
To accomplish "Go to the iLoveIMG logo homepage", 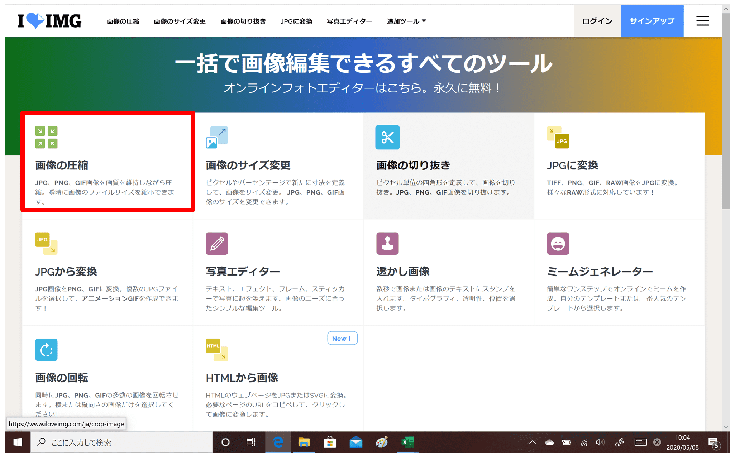I will 49,21.
